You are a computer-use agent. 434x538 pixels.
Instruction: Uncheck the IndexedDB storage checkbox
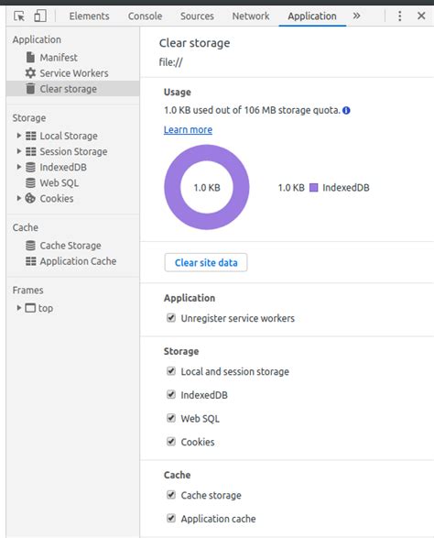(x=171, y=395)
